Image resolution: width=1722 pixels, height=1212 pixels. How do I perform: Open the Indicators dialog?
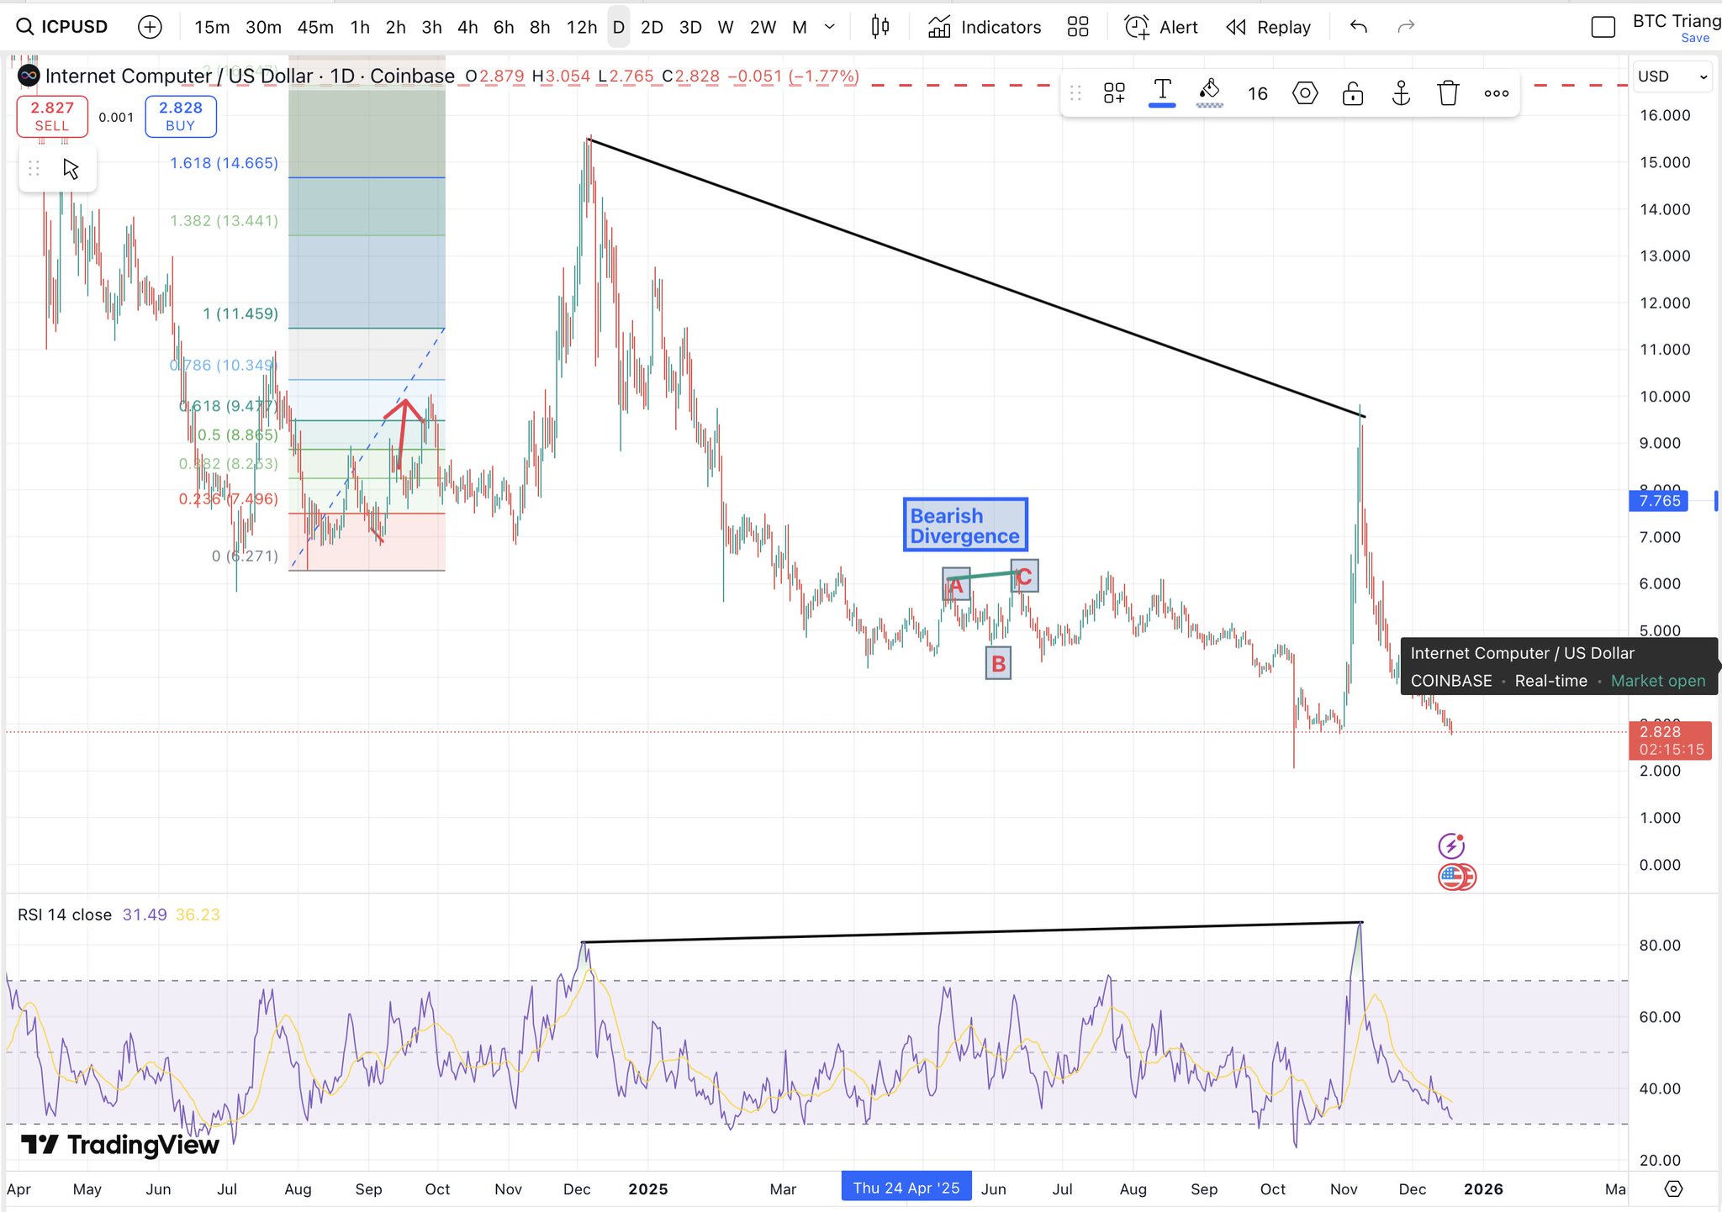[x=985, y=27]
